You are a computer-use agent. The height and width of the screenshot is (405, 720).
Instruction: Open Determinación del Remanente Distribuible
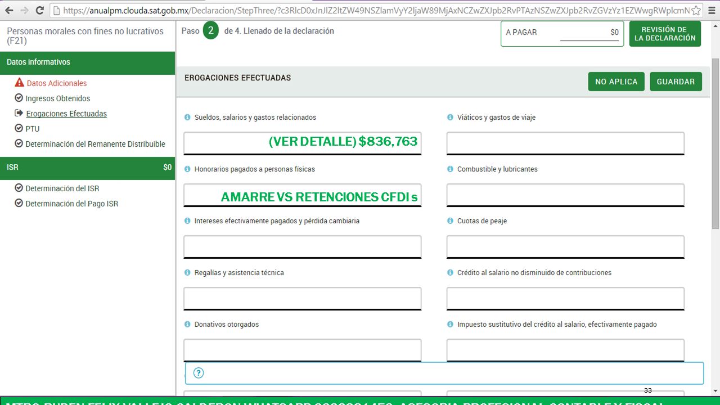point(96,144)
